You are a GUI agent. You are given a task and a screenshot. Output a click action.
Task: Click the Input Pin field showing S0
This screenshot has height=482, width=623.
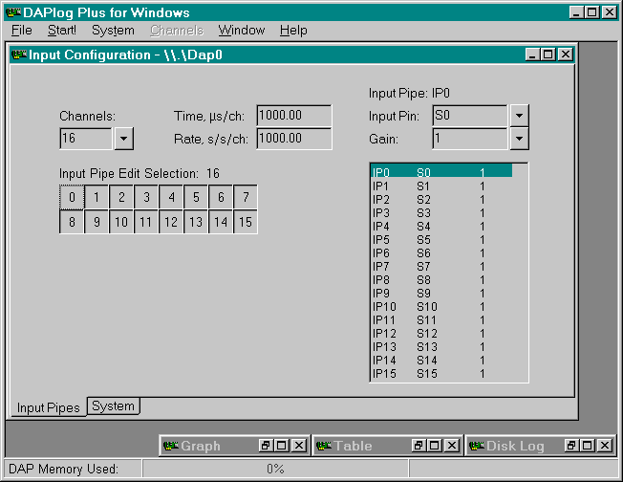click(470, 116)
